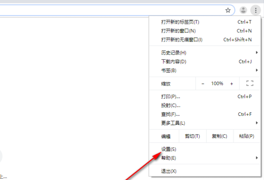Expand the 更多工具(L) submenu arrow
Image resolution: width=264 pixels, height=180 pixels.
click(257, 123)
